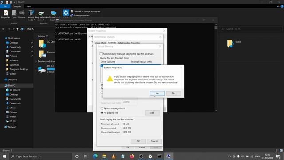
Task: Open OBS Studio from the taskbar
Action: [141, 156]
